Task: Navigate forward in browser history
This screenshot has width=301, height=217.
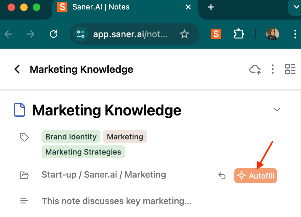Action: (x=31, y=34)
